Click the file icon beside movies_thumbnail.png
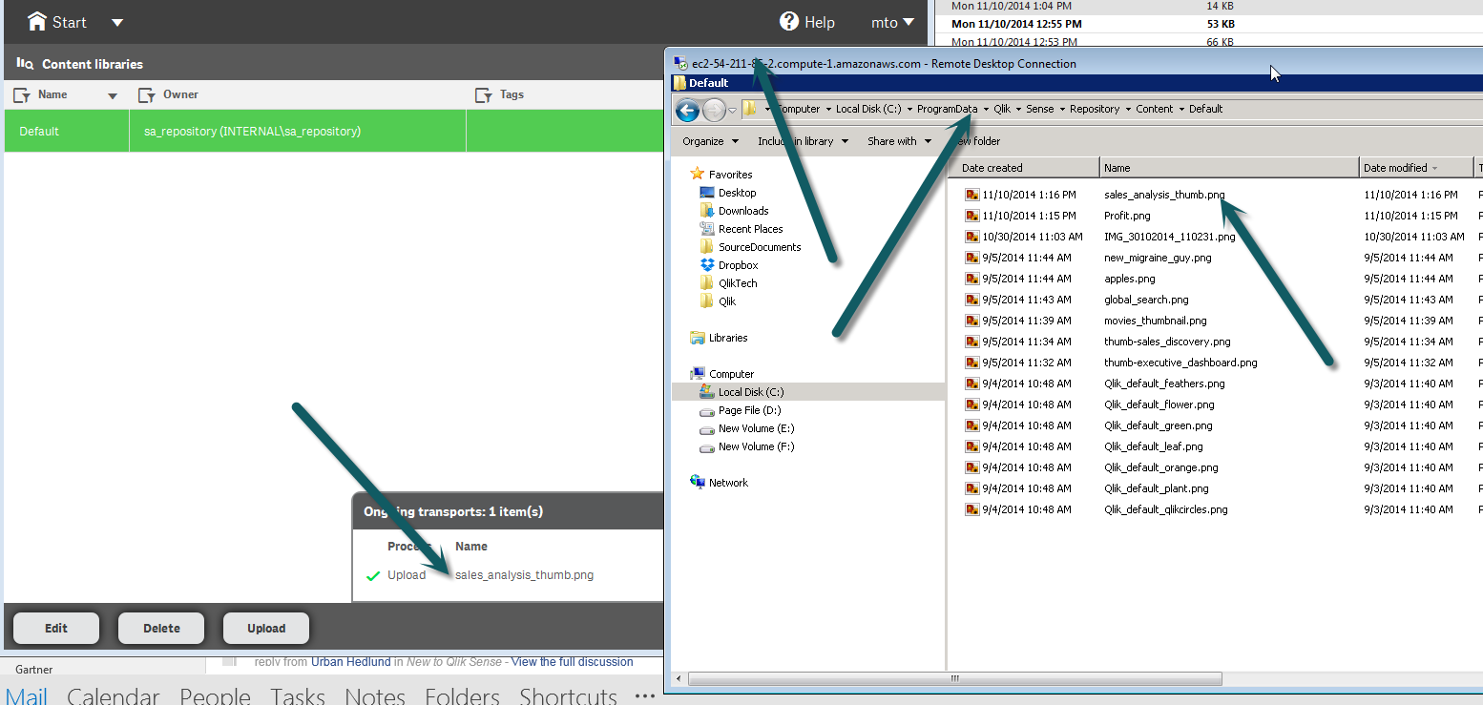The height and width of the screenshot is (705, 1483). click(x=972, y=321)
